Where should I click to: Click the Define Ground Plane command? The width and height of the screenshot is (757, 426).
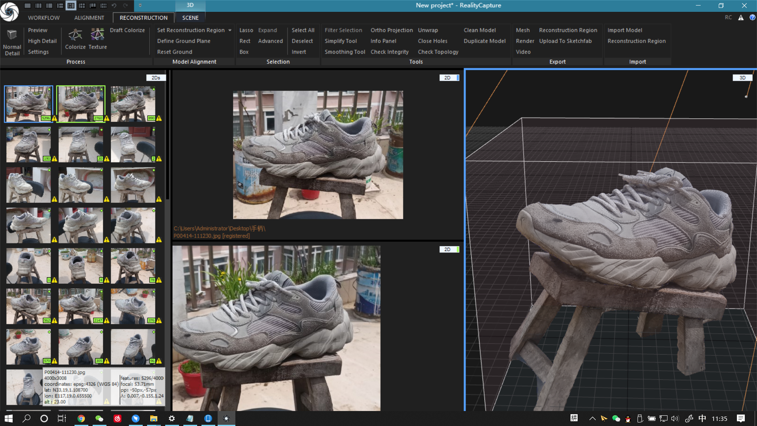click(184, 41)
